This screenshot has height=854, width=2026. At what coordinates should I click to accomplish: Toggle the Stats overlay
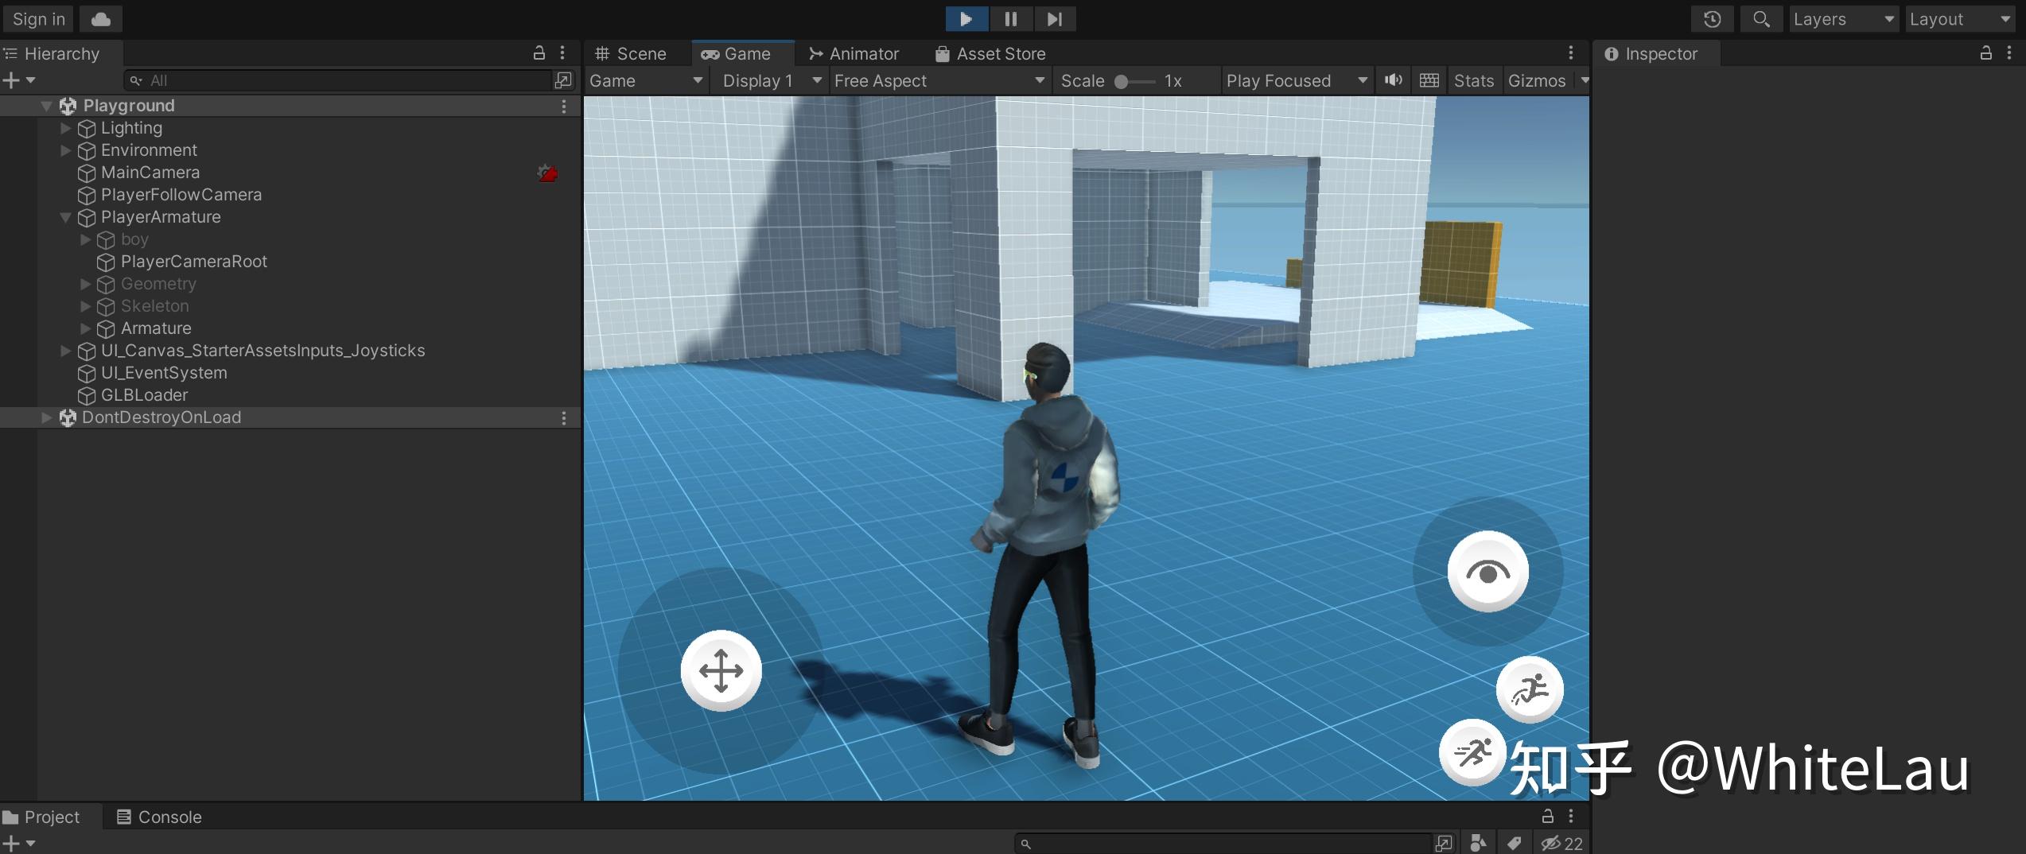tap(1473, 80)
